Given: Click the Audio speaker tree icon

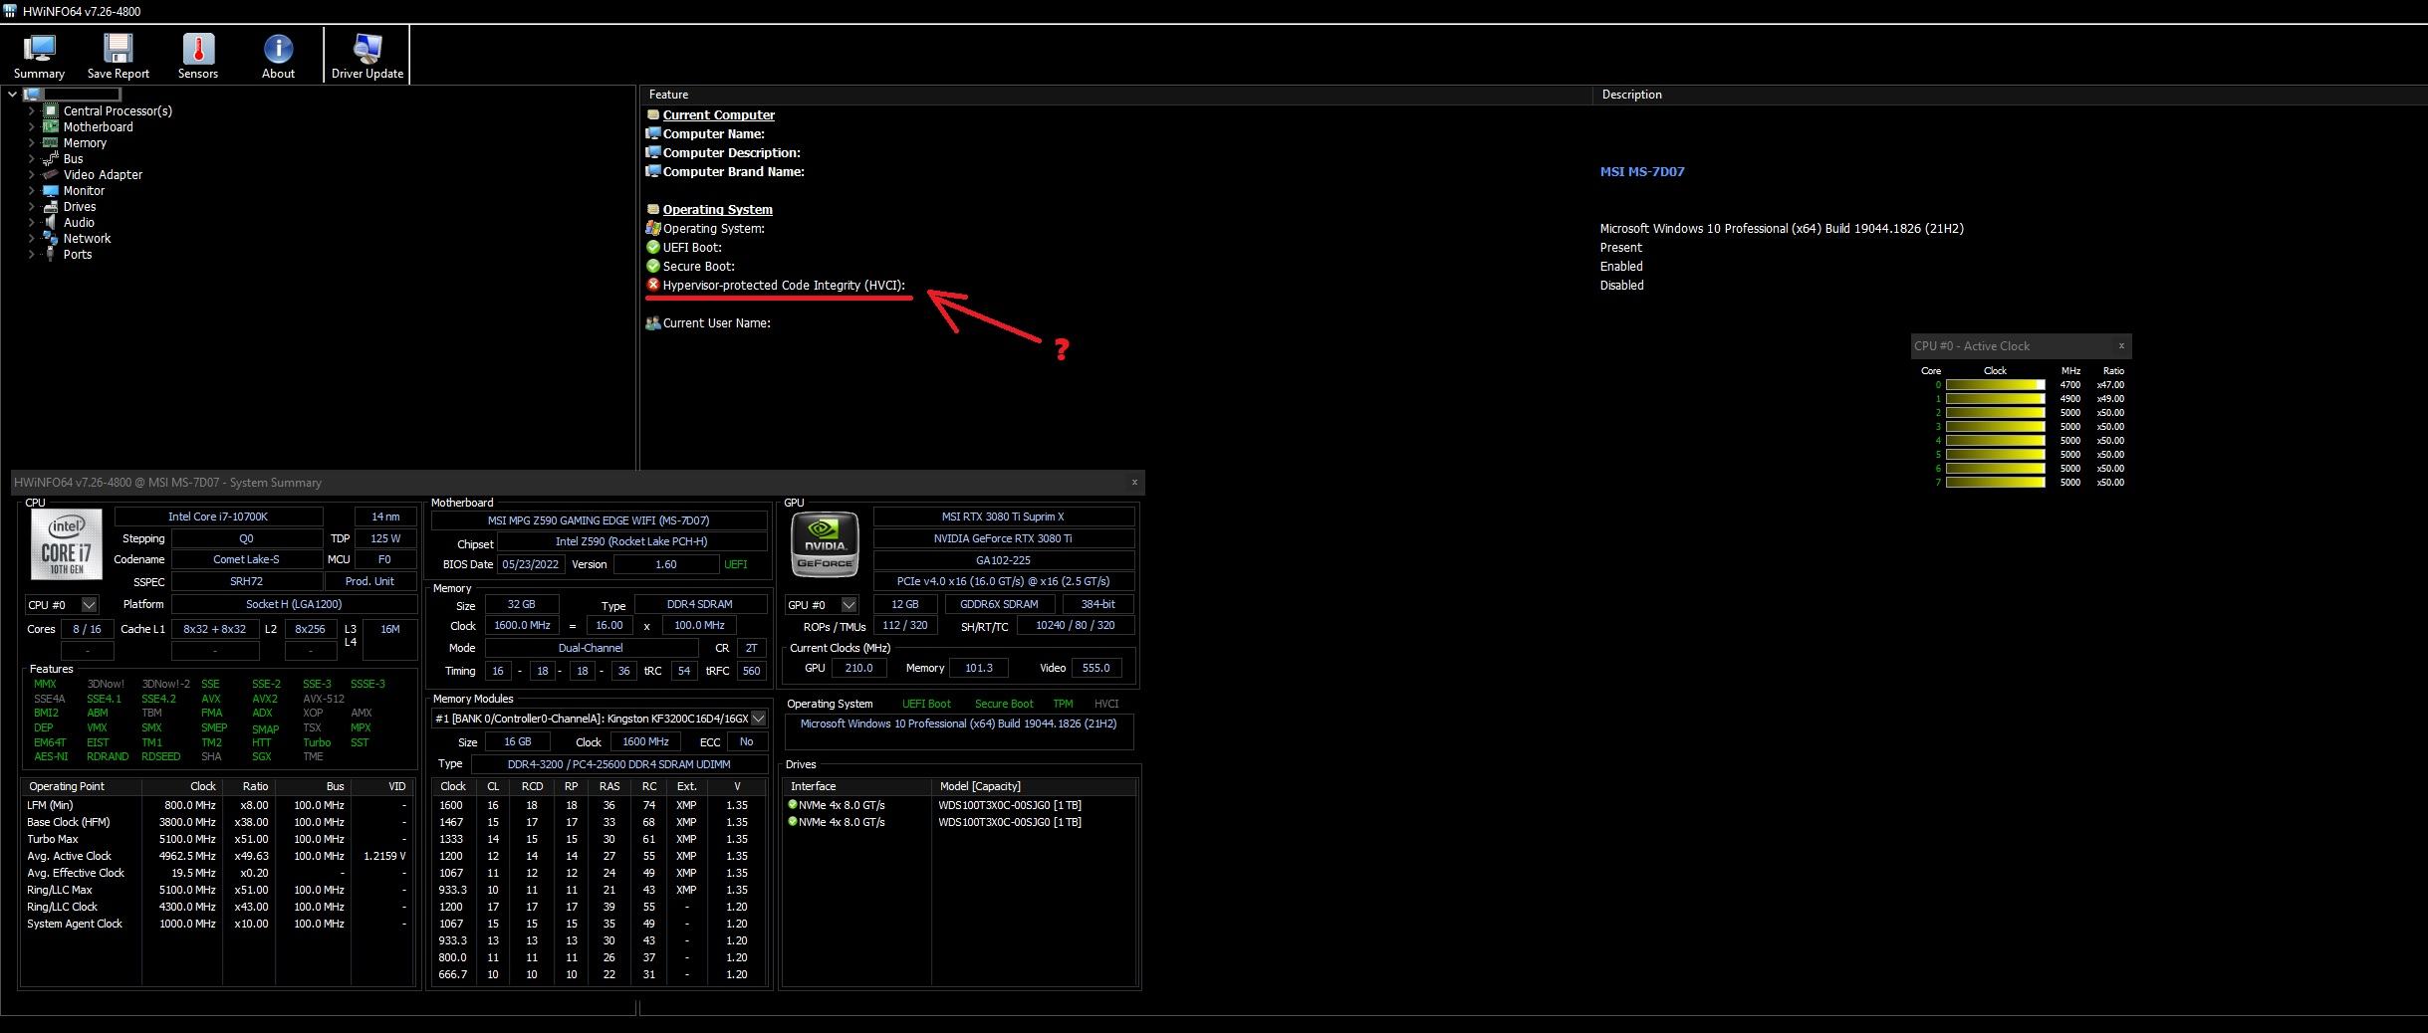Looking at the screenshot, I should click(x=50, y=222).
